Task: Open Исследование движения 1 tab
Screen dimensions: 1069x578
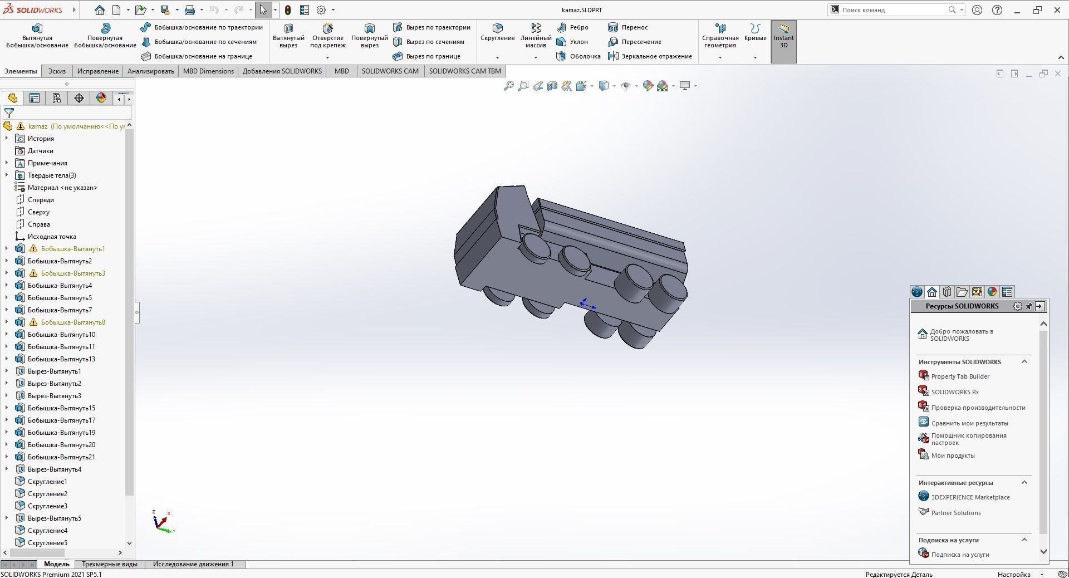Action: [193, 564]
